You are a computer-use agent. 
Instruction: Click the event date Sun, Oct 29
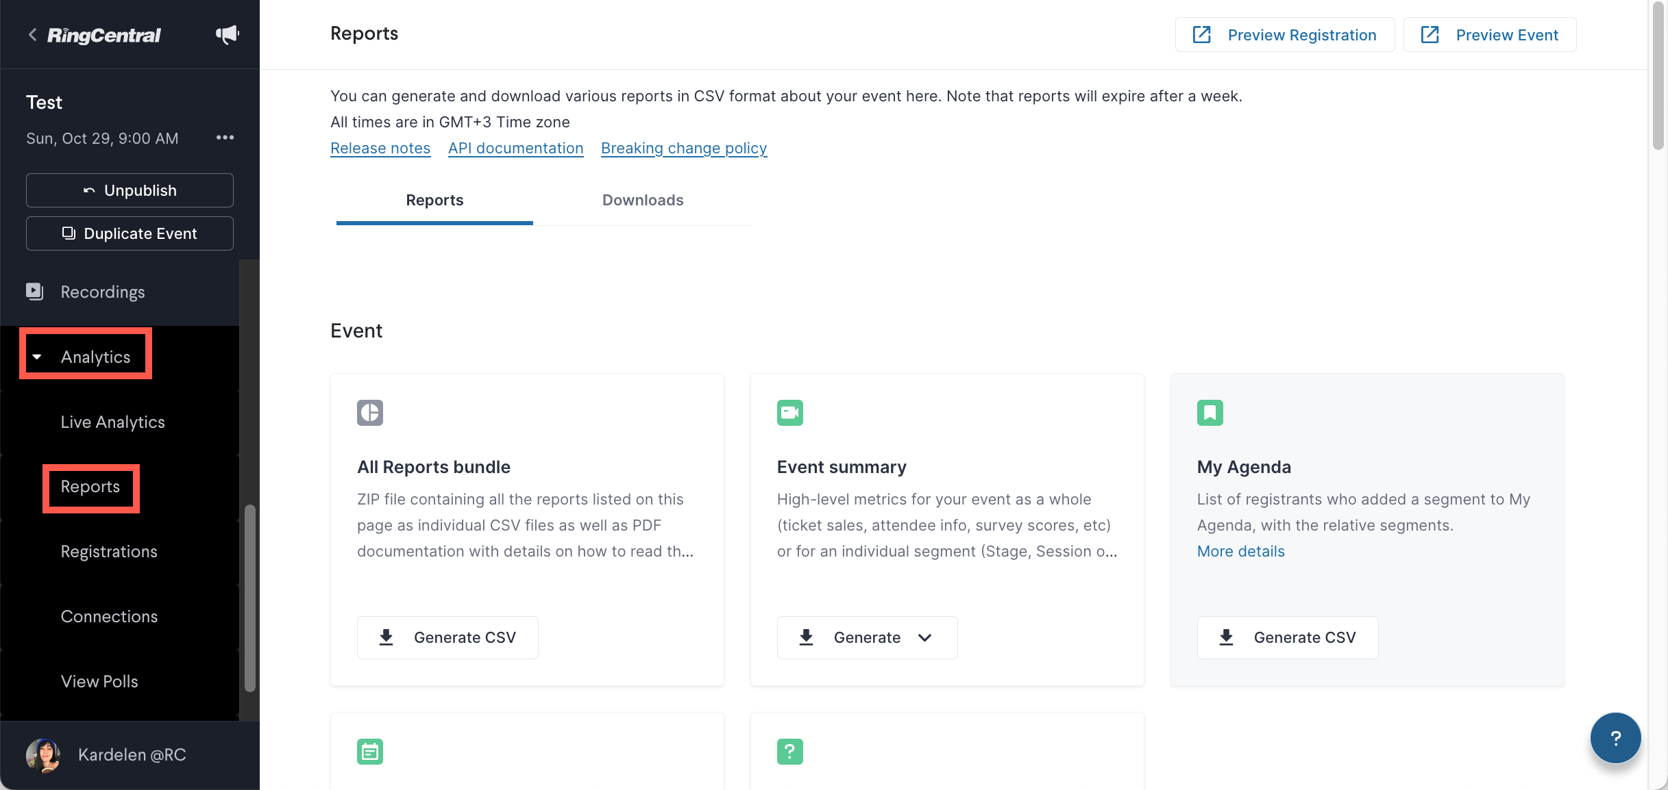(x=102, y=138)
